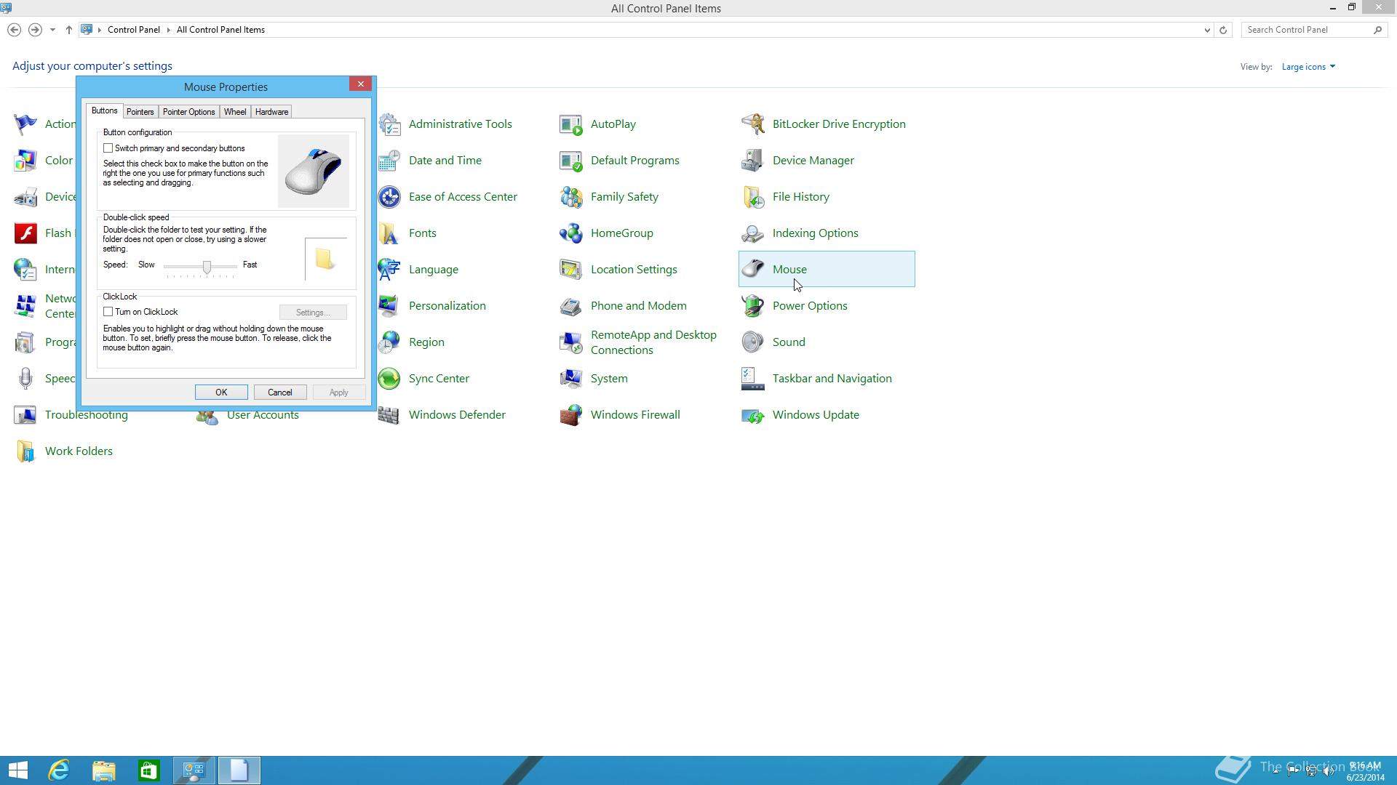Open Family Safety icon
The width and height of the screenshot is (1397, 785).
(x=571, y=197)
